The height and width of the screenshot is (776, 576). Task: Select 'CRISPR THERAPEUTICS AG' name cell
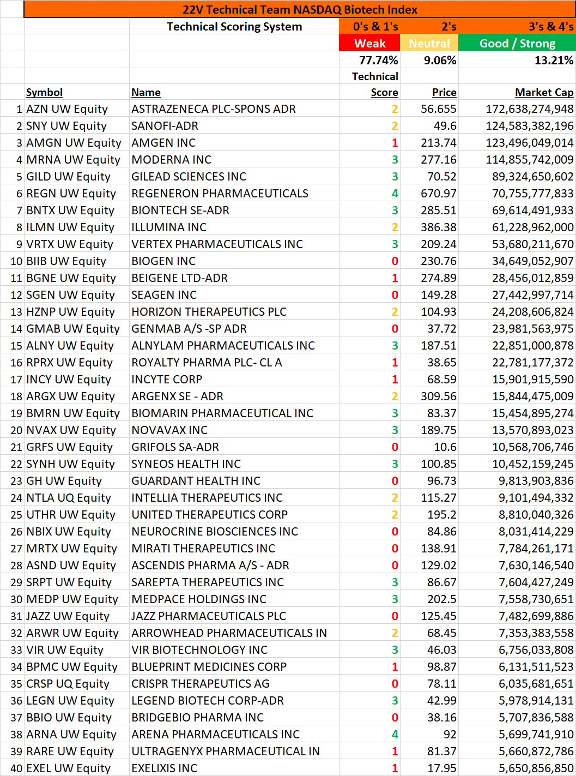(234, 684)
